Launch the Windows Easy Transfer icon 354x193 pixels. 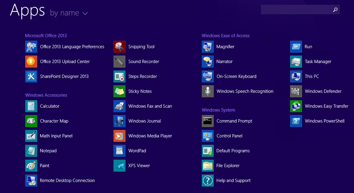click(x=296, y=106)
